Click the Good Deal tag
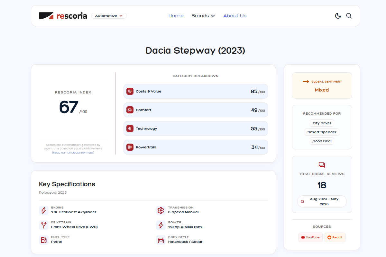The image size is (386, 257). point(322,141)
